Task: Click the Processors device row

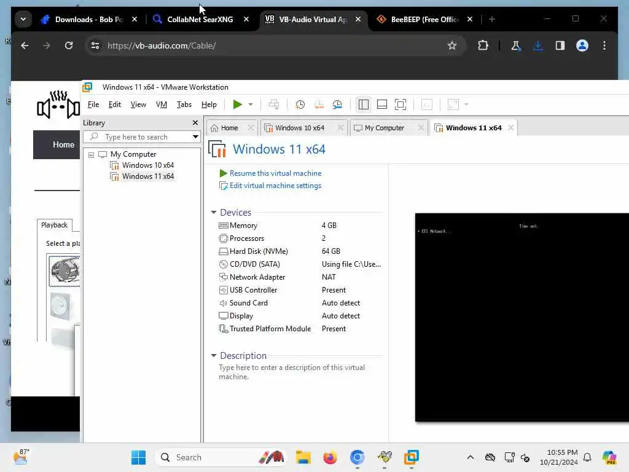Action: pos(300,238)
